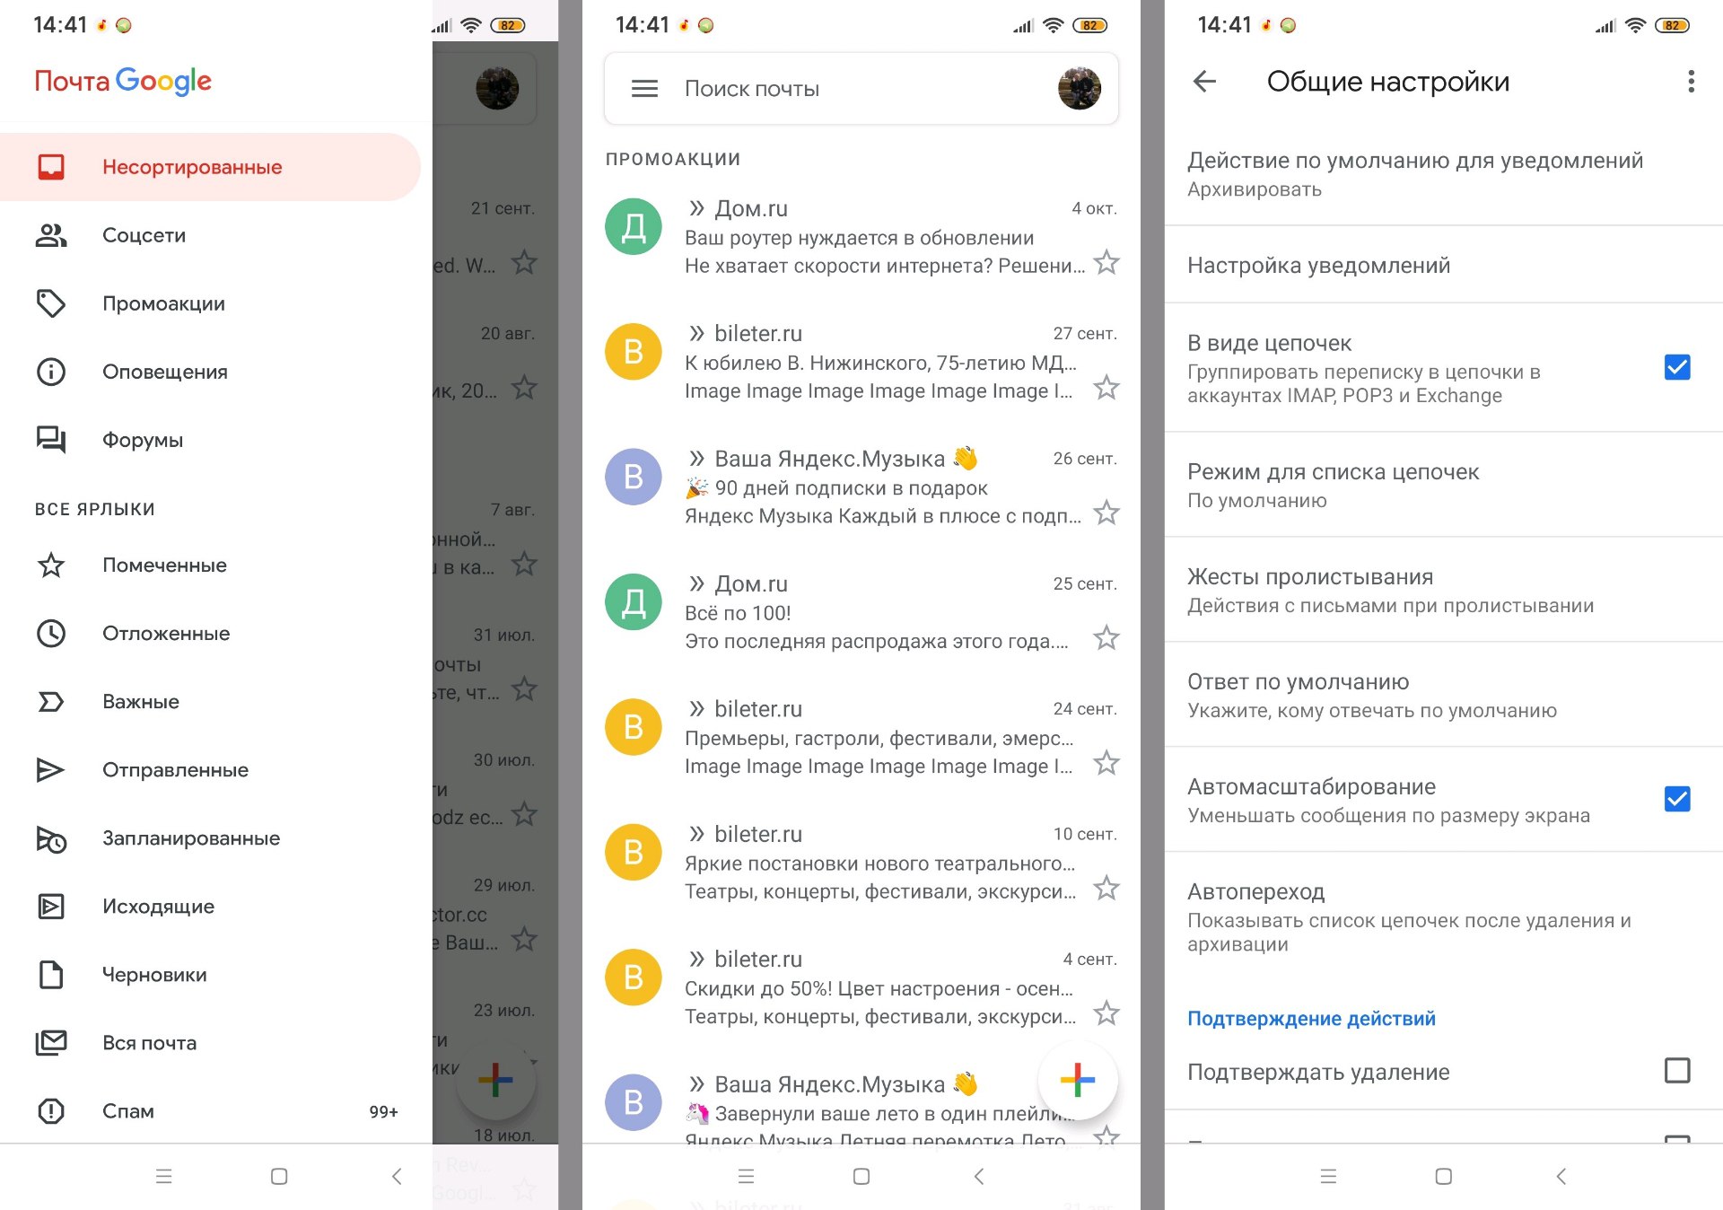Open profile avatar next to Поиск почты
Viewport: 1723px width, 1210px height.
pos(1079,88)
